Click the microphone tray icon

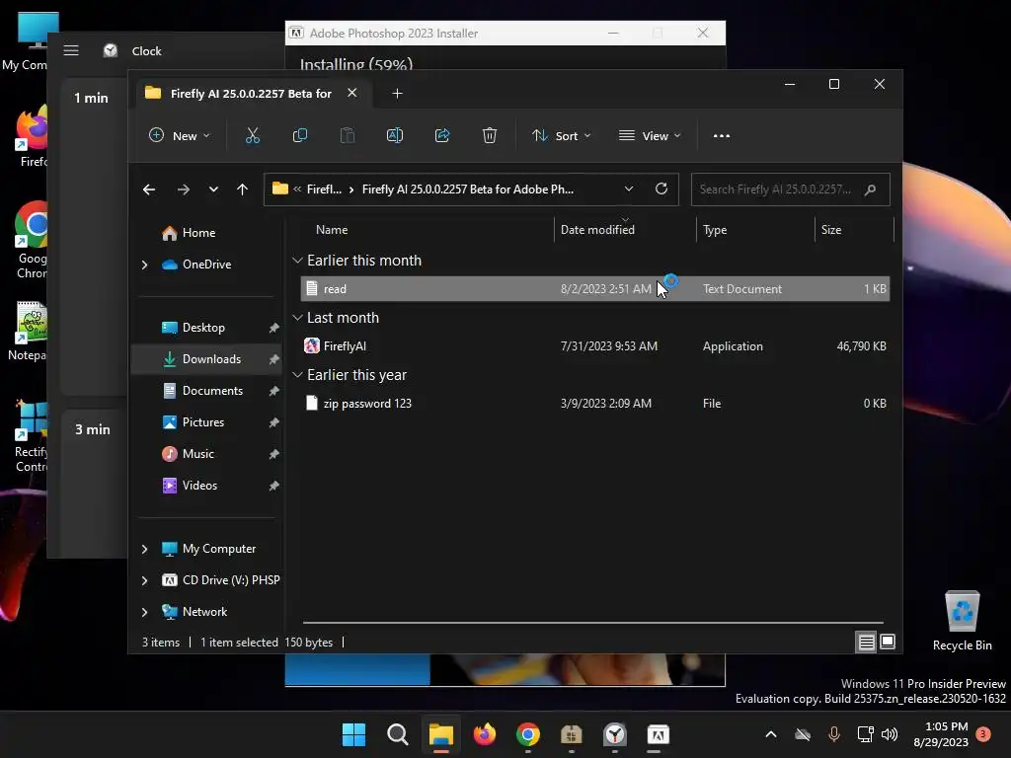(833, 734)
